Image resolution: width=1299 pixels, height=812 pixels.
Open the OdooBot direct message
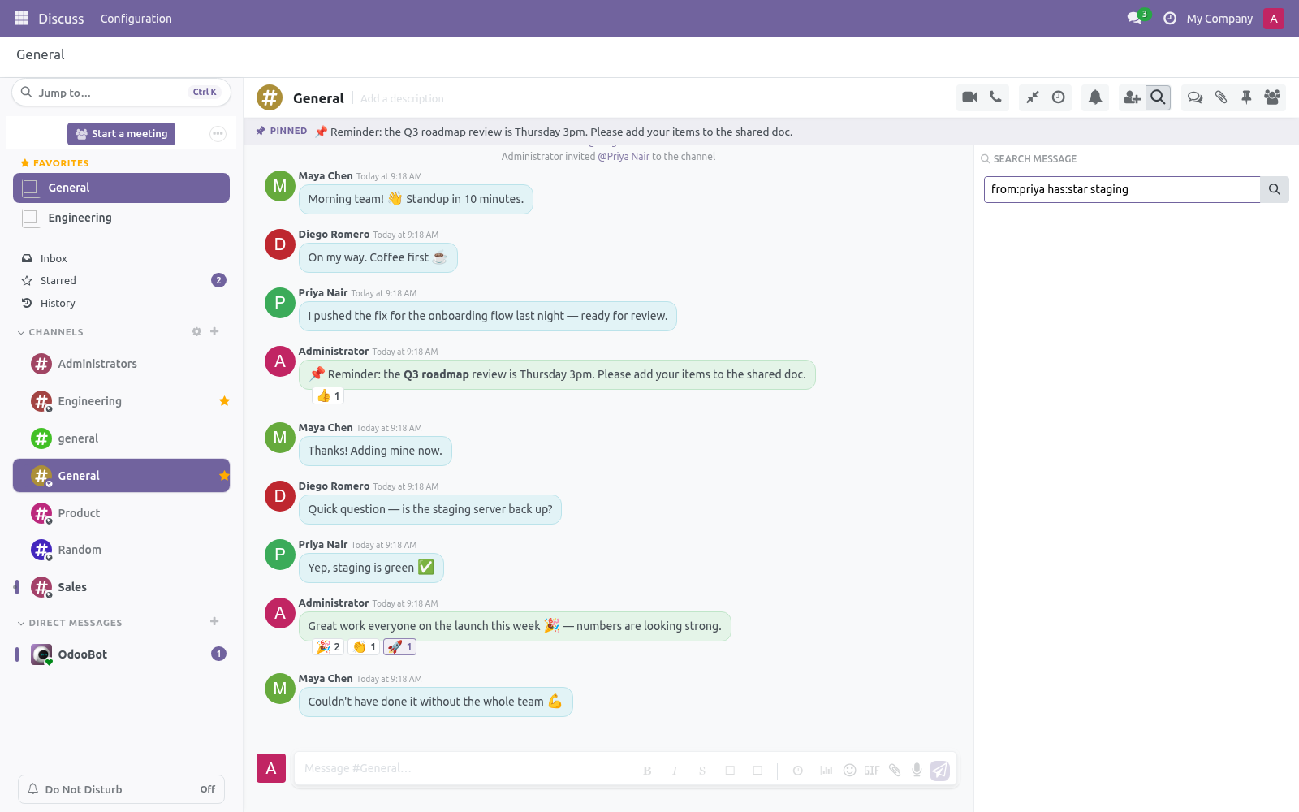click(122, 654)
